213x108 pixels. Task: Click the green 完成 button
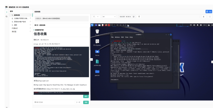point(86,102)
